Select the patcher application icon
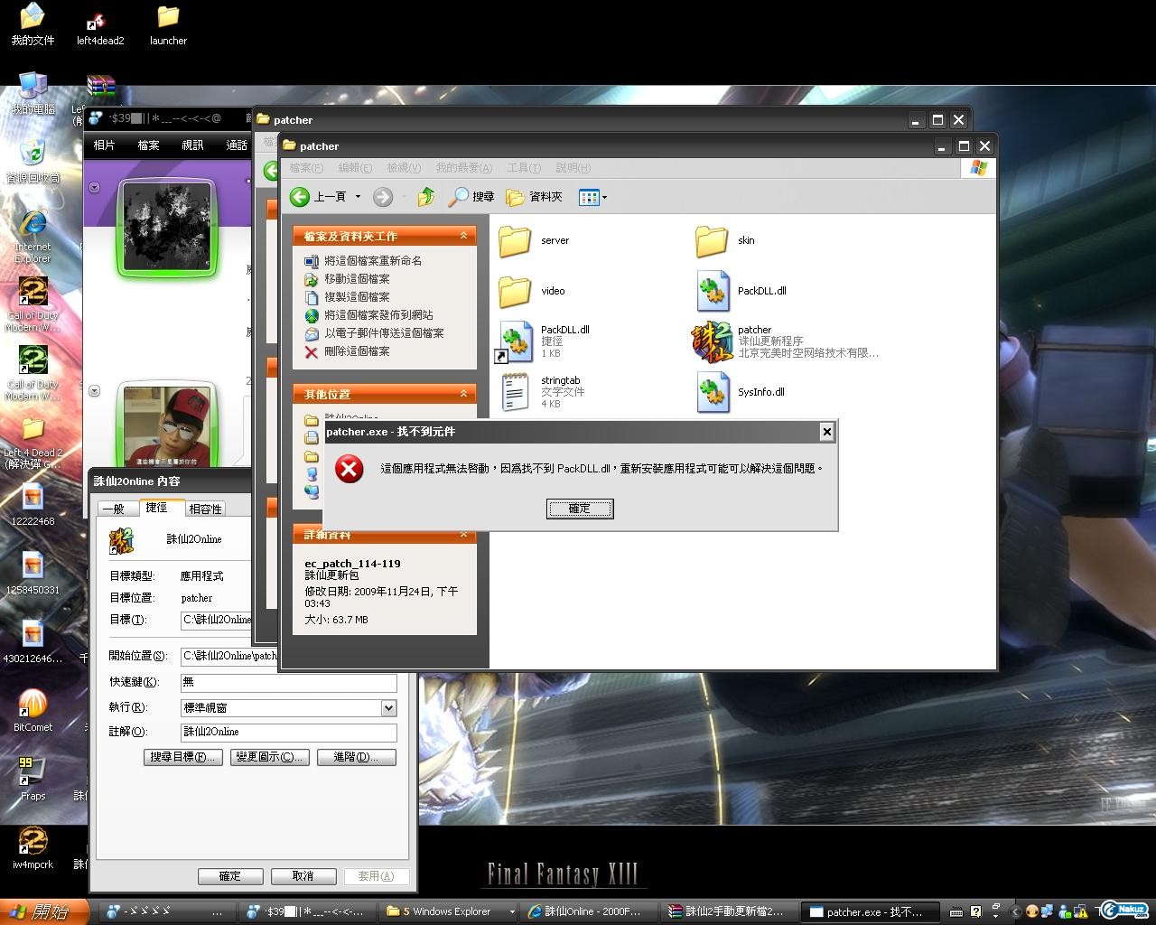Viewport: 1156px width, 925px height. click(713, 341)
